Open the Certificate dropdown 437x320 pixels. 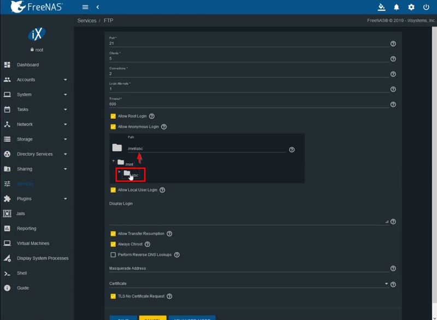tap(386, 283)
